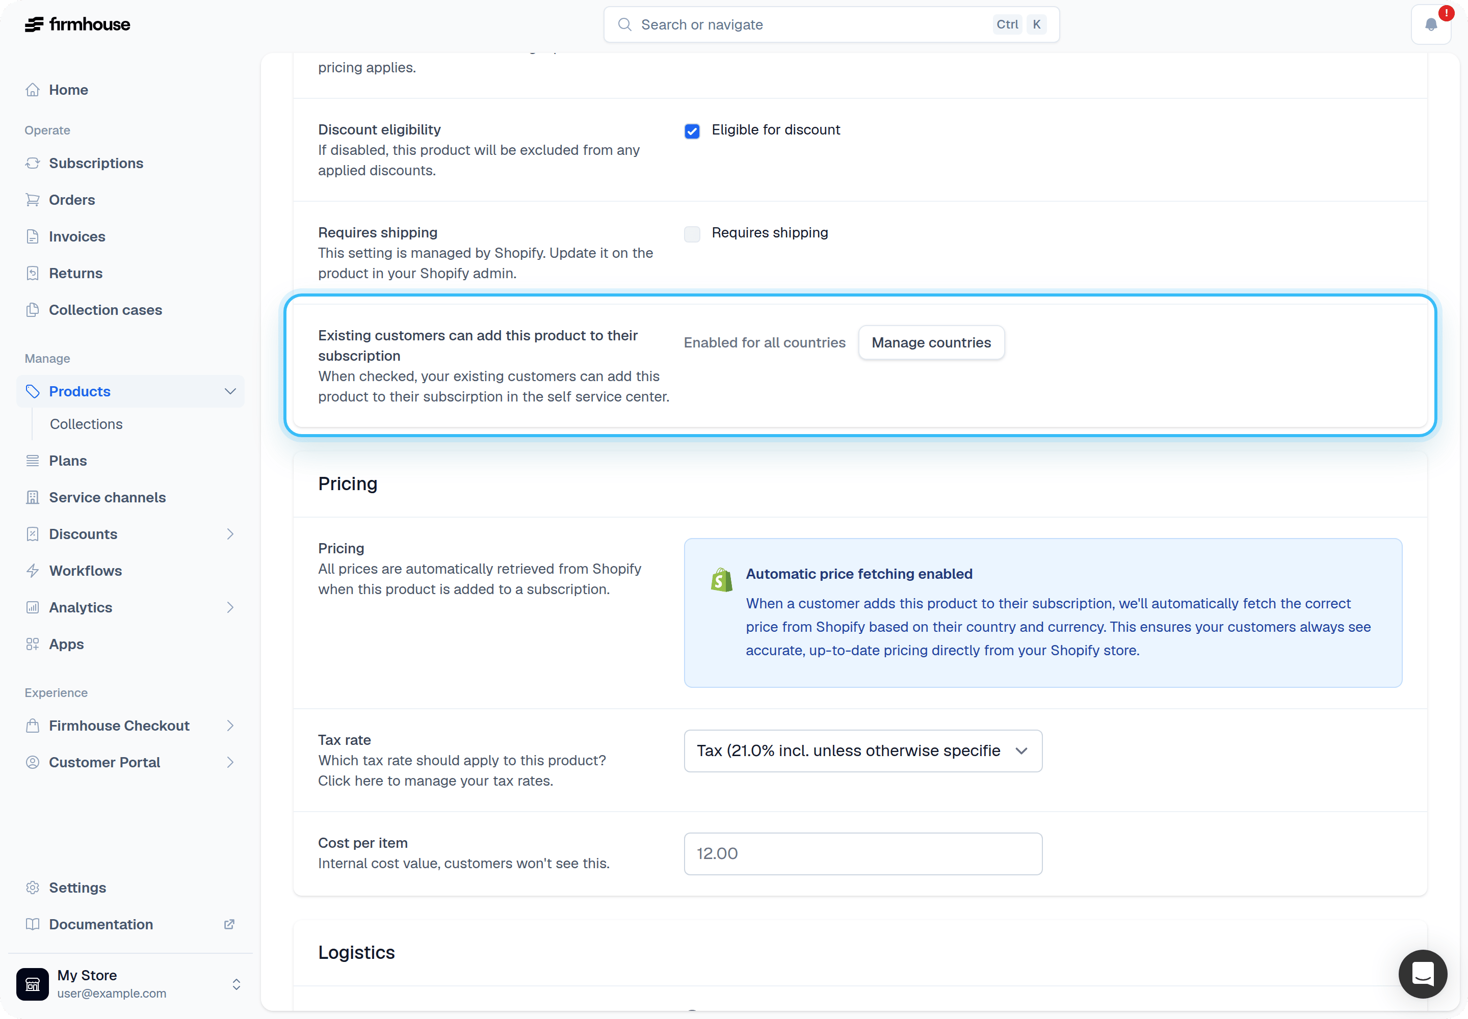Click the Shopify bag icon

pos(722,580)
